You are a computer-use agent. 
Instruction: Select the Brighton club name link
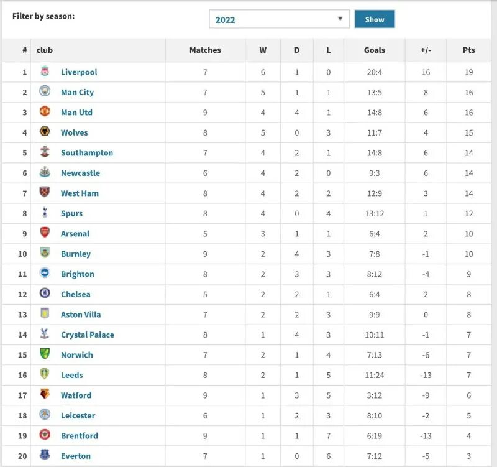(x=78, y=274)
